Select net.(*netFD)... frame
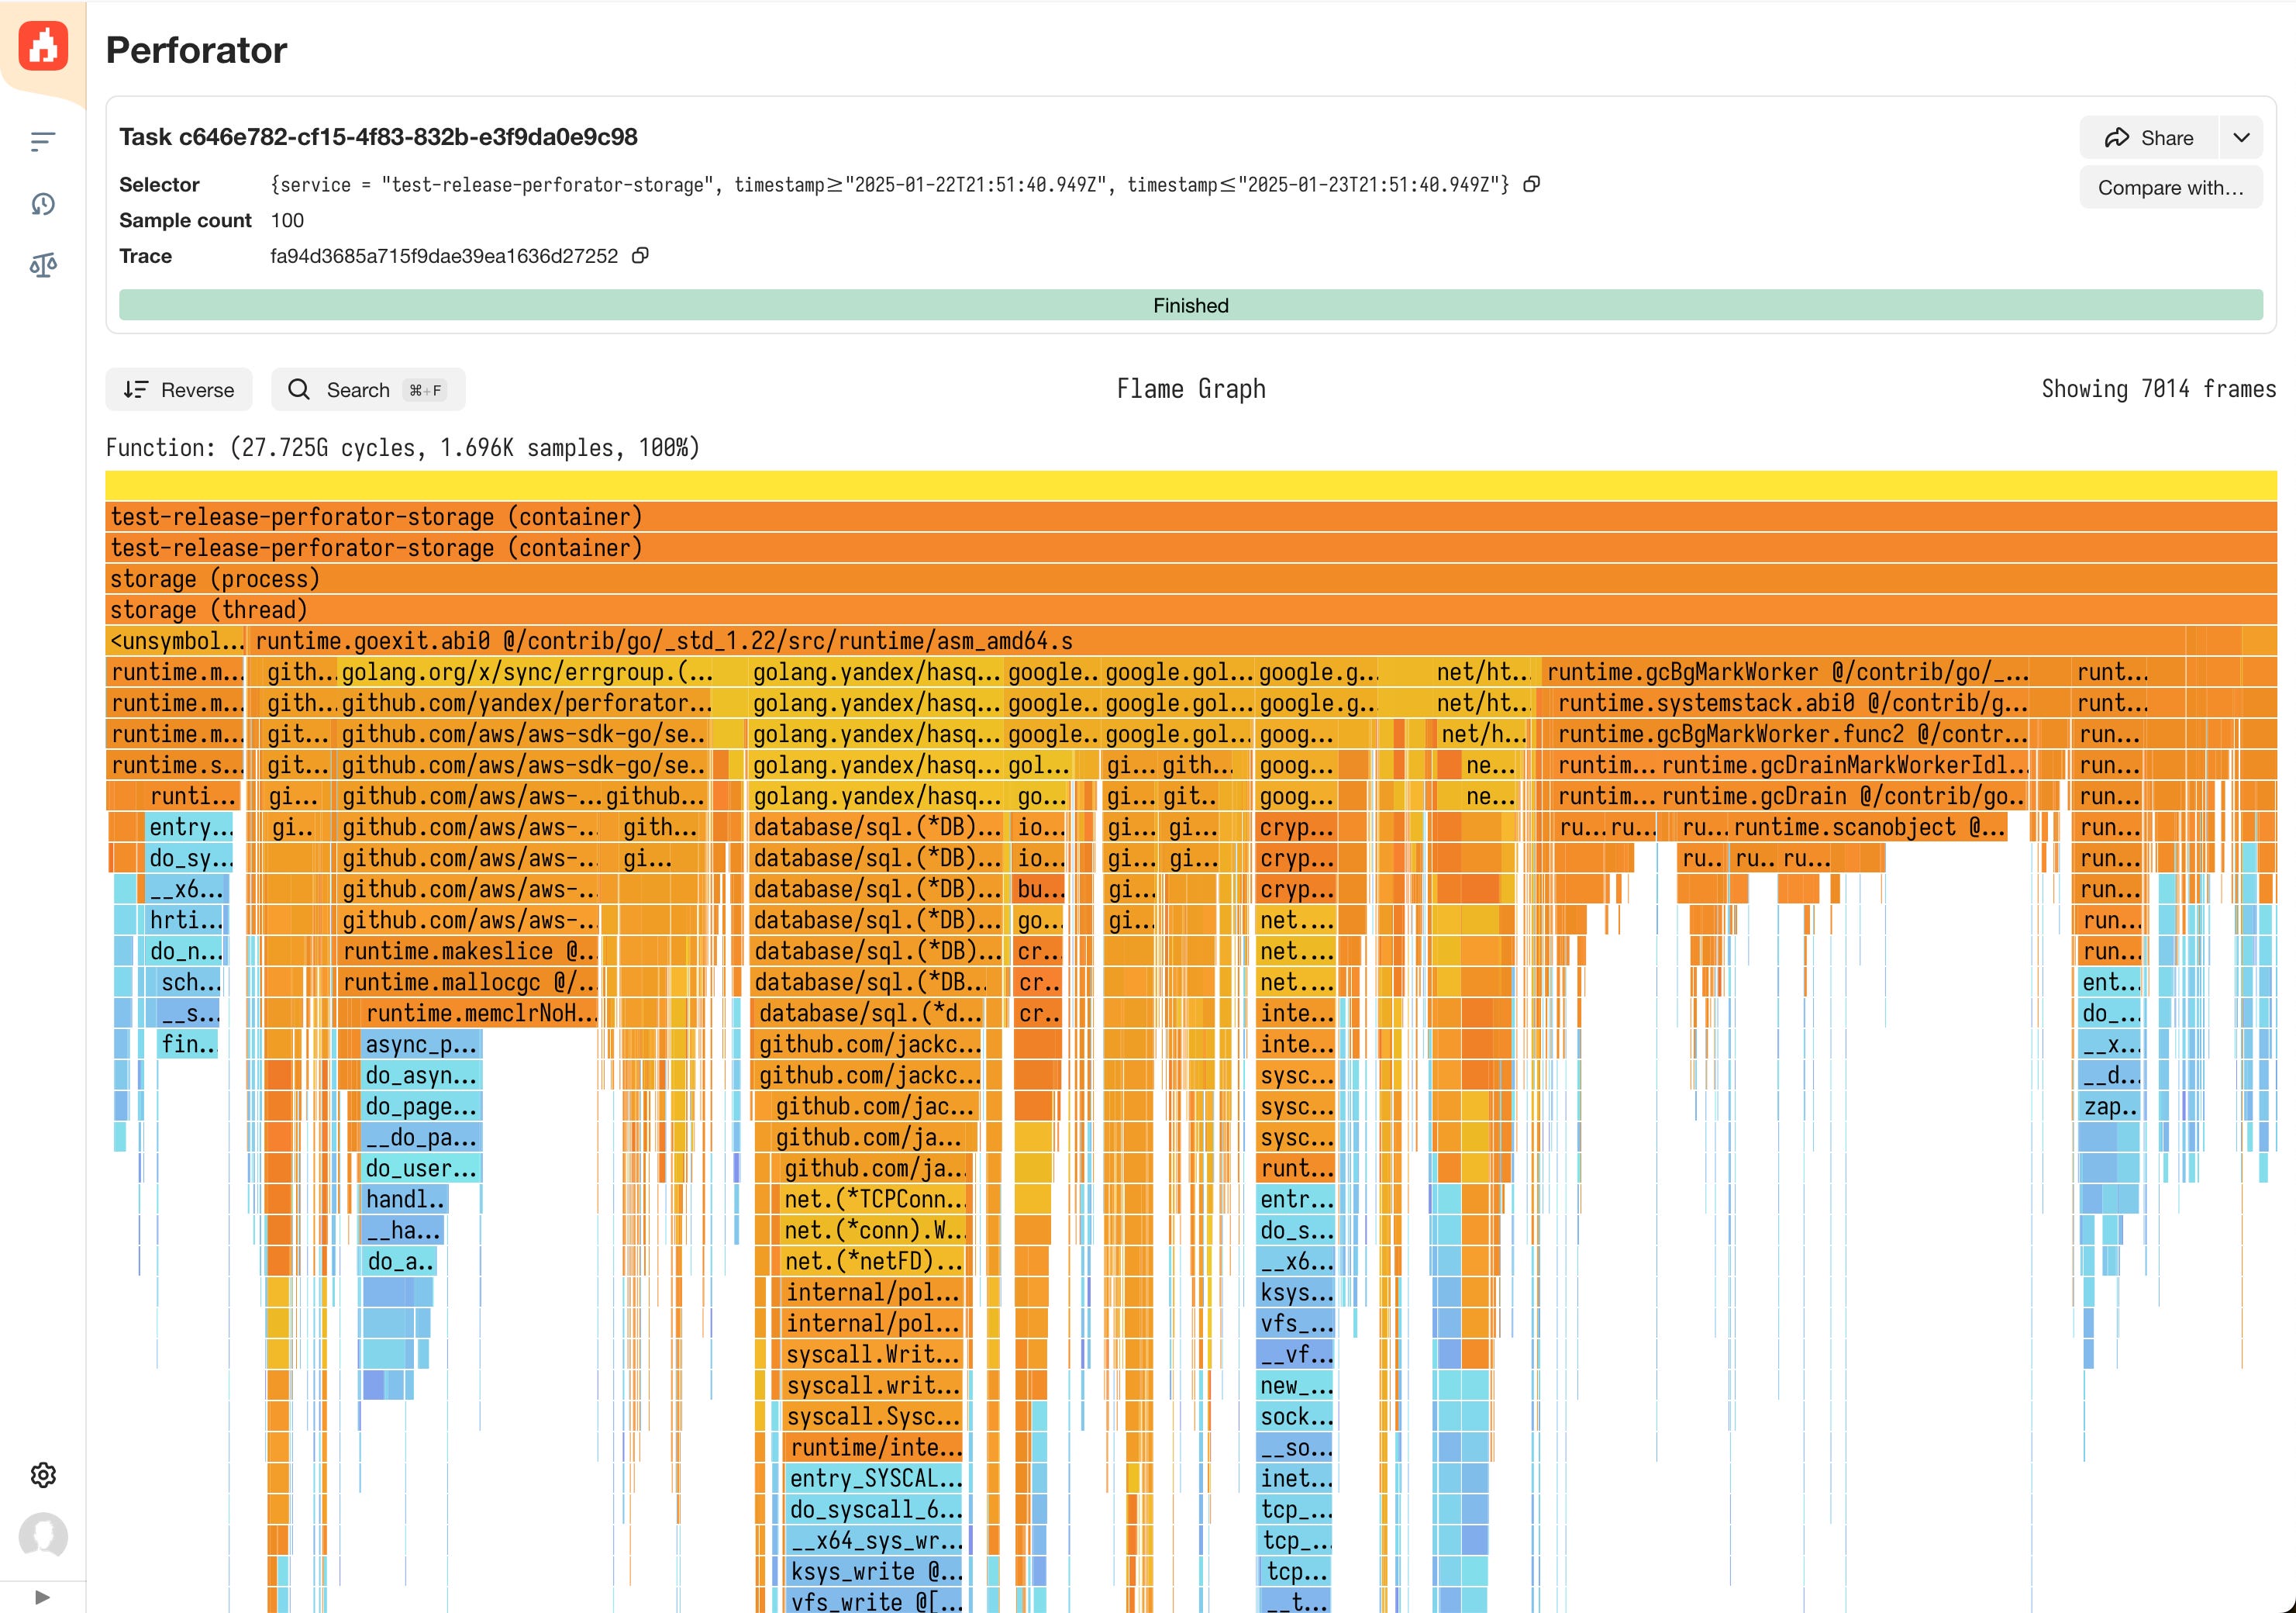The height and width of the screenshot is (1613, 2296). [x=874, y=1261]
